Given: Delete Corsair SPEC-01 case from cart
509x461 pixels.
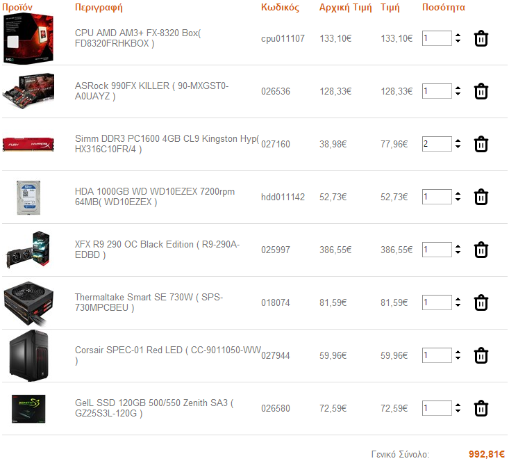Looking at the screenshot, I should point(481,356).
